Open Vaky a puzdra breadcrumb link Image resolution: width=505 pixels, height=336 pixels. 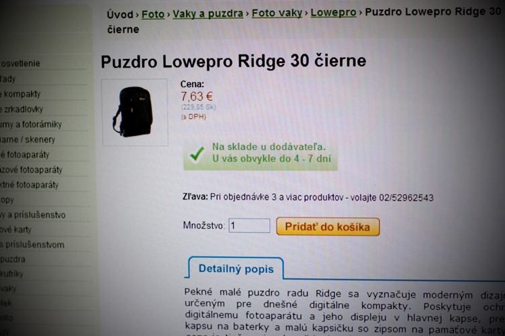208,13
